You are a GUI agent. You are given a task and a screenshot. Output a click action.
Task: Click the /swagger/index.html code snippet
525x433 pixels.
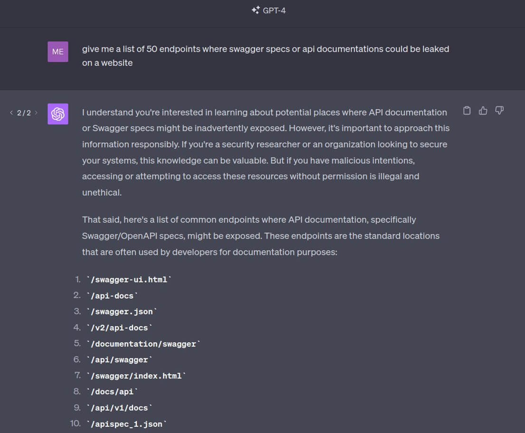click(x=136, y=376)
